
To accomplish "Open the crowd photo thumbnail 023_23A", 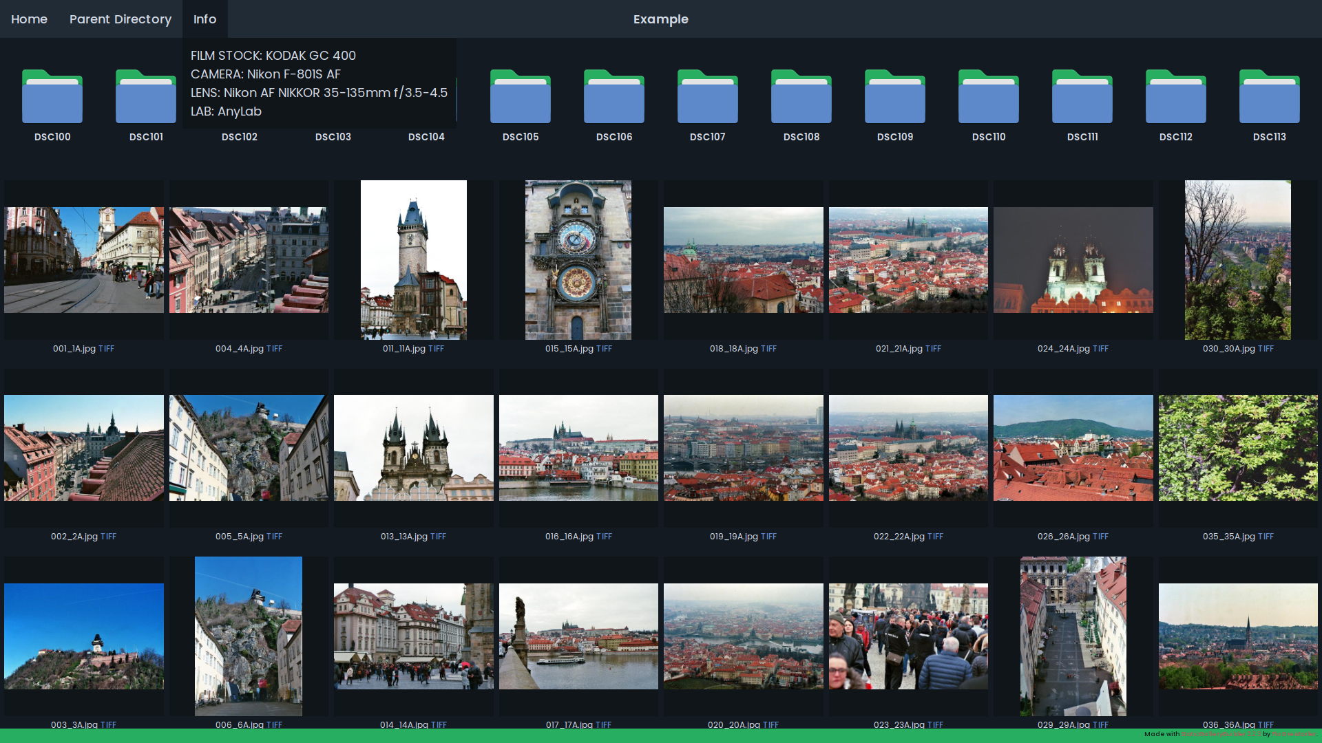I will 908,636.
